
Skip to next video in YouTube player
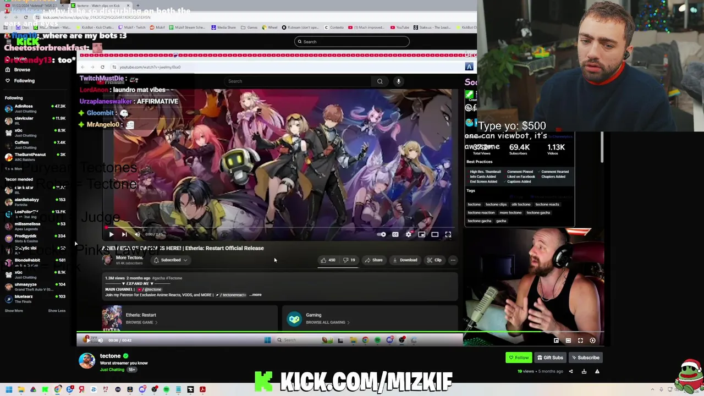click(x=124, y=234)
